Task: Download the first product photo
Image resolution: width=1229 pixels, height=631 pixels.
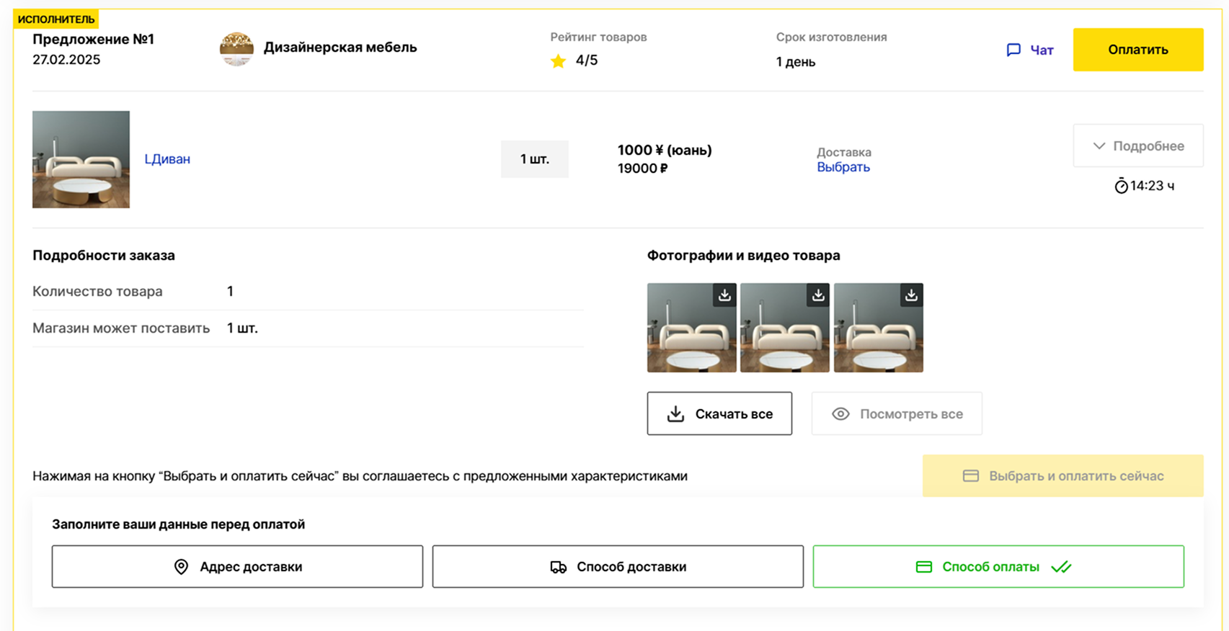Action: point(724,295)
